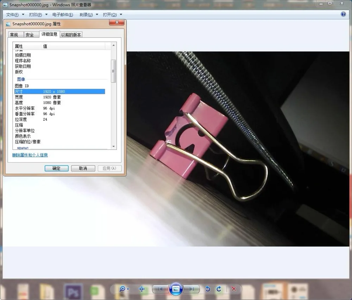Select the 分辨率单位 row
This screenshot has height=300, width=352.
point(59,130)
